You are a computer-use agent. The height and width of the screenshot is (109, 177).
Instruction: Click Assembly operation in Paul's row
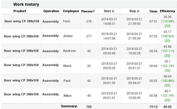tap(51, 81)
